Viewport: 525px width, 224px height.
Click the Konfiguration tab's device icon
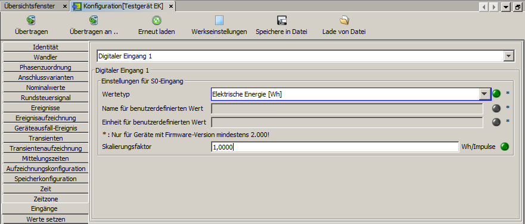(77, 6)
